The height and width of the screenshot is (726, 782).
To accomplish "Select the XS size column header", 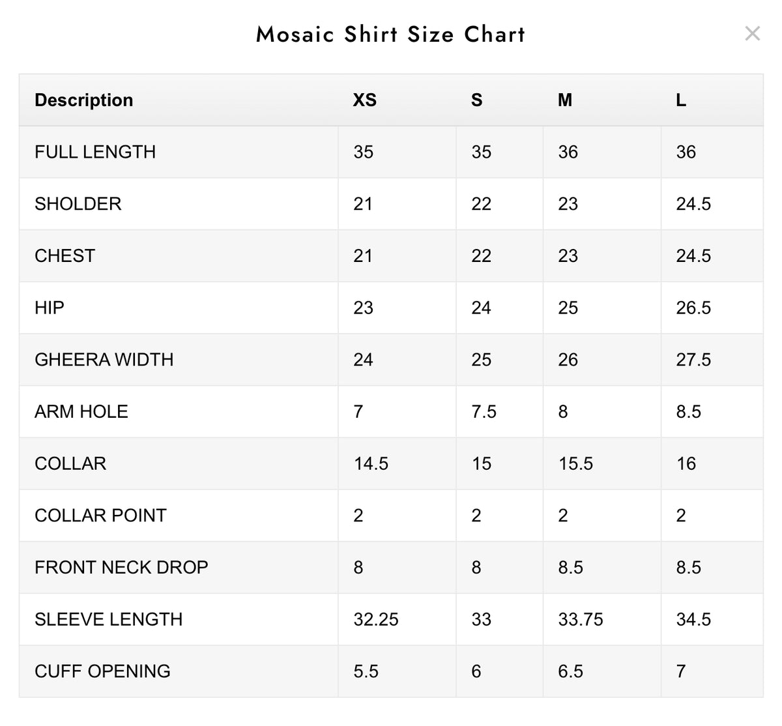I will [x=365, y=100].
